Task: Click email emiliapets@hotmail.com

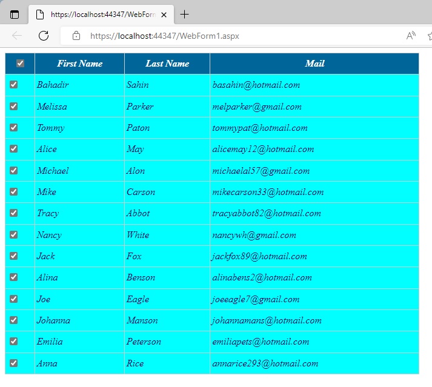Action: tap(261, 342)
